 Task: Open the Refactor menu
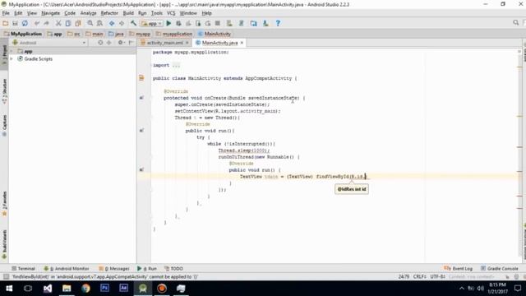[109, 13]
